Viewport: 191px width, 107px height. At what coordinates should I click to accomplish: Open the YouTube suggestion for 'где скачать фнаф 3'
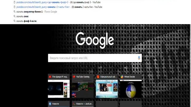pos(58,2)
